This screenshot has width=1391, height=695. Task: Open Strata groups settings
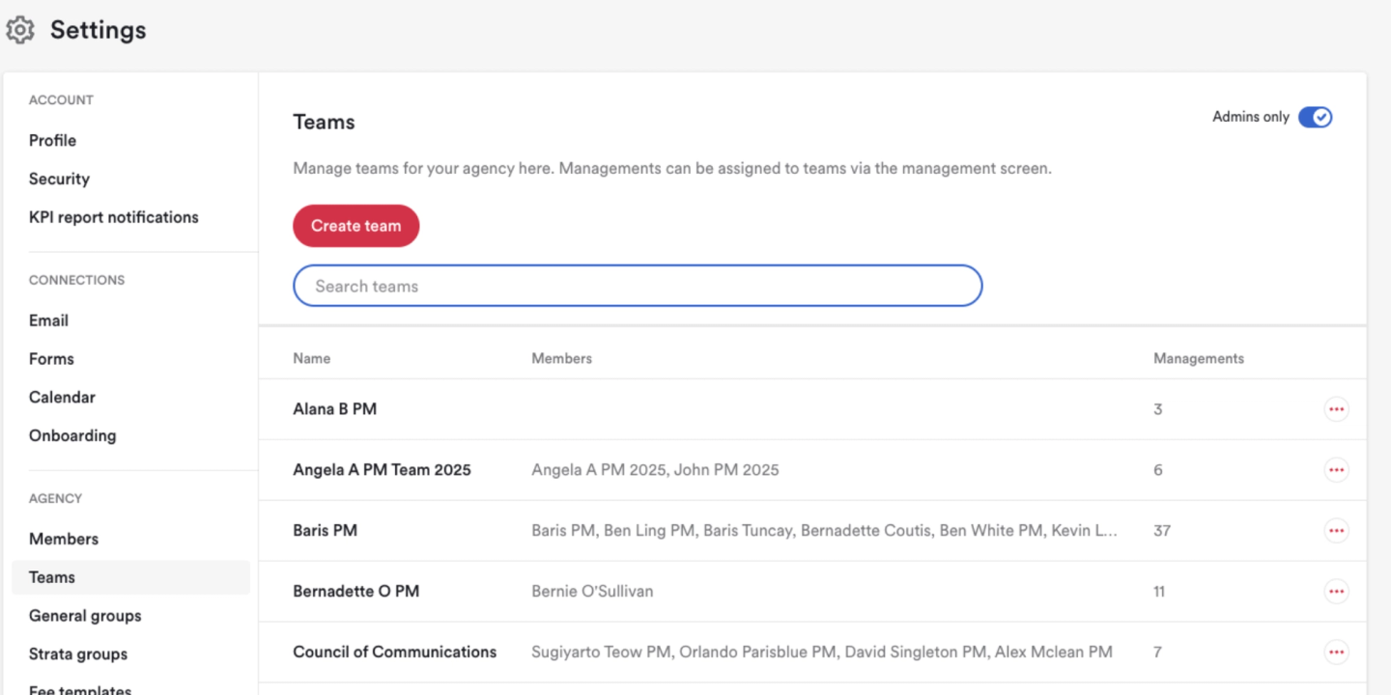(x=78, y=654)
